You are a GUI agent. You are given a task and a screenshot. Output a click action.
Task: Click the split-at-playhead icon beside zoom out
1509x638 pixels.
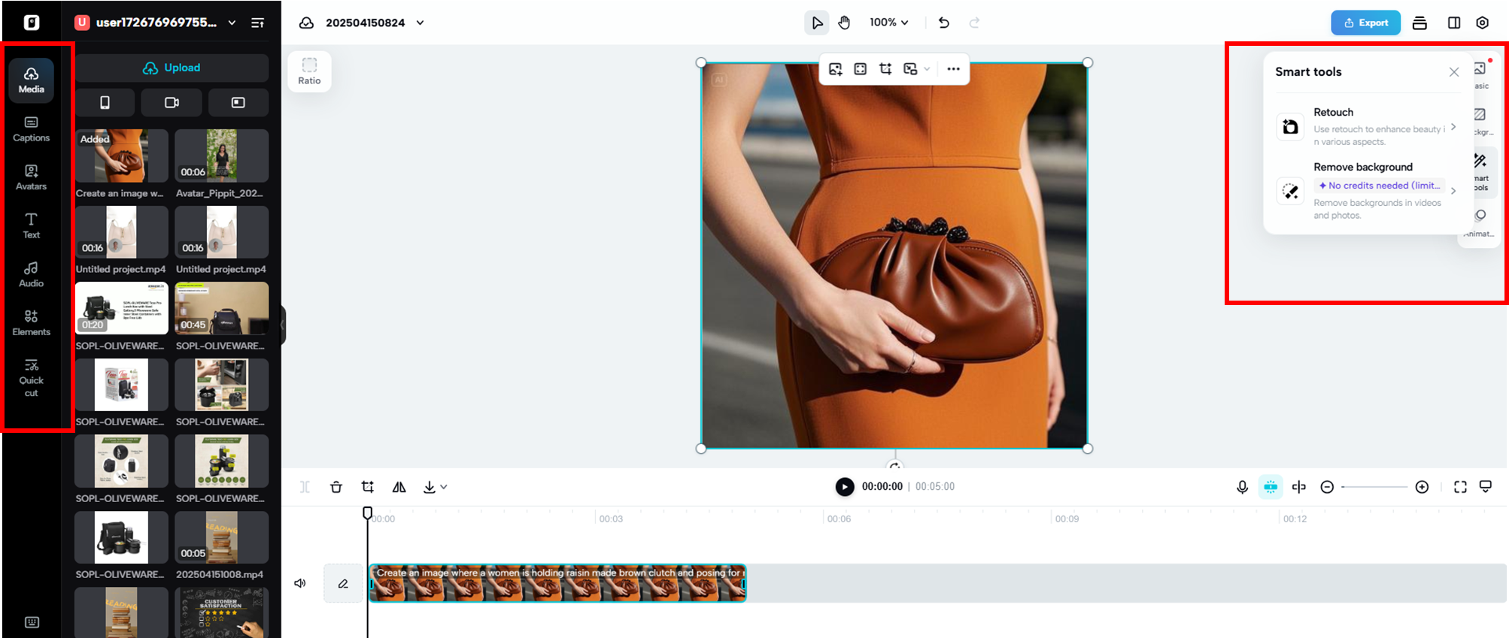pyautogui.click(x=1299, y=487)
